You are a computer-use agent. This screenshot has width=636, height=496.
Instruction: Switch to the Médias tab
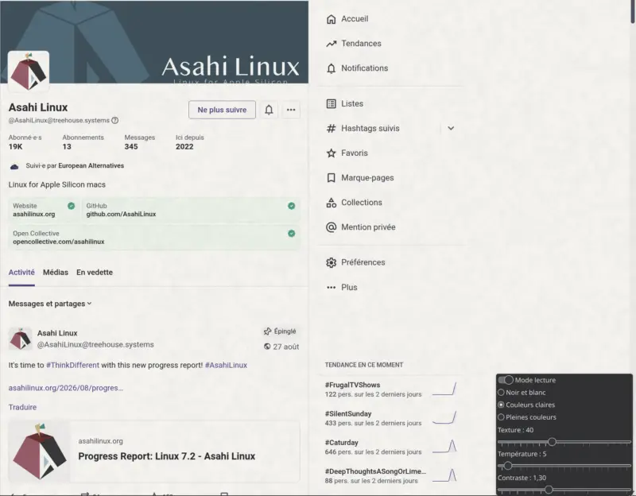pos(56,273)
